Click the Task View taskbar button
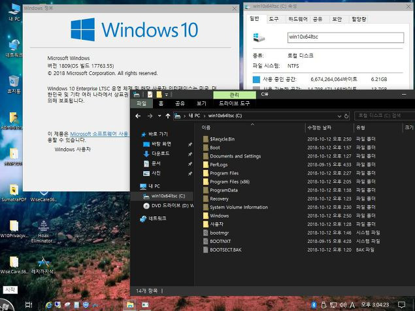The image size is (415, 311). click(x=29, y=305)
